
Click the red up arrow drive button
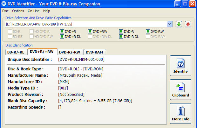(188, 24)
